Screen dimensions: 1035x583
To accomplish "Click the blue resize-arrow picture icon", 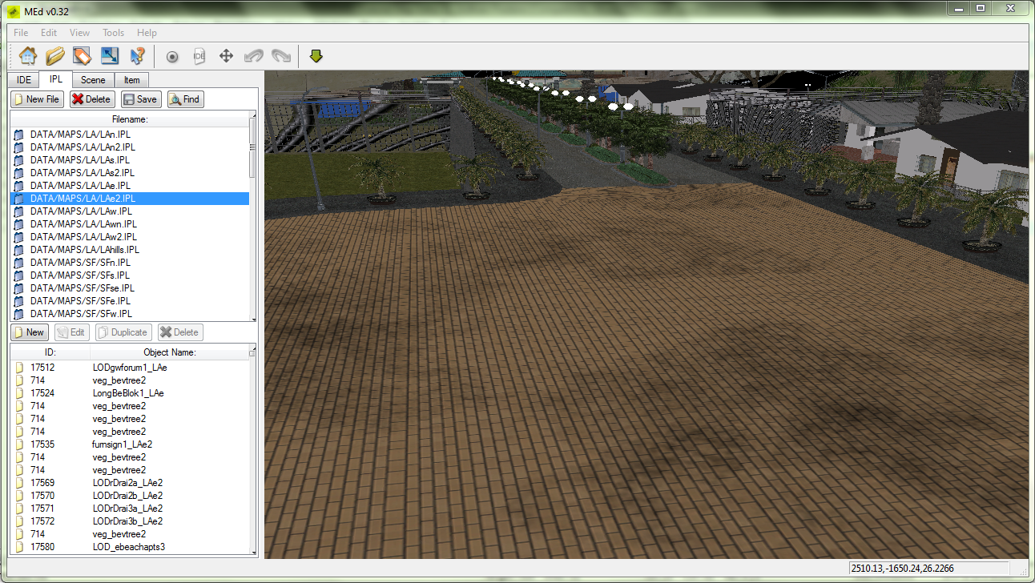I will [x=109, y=56].
